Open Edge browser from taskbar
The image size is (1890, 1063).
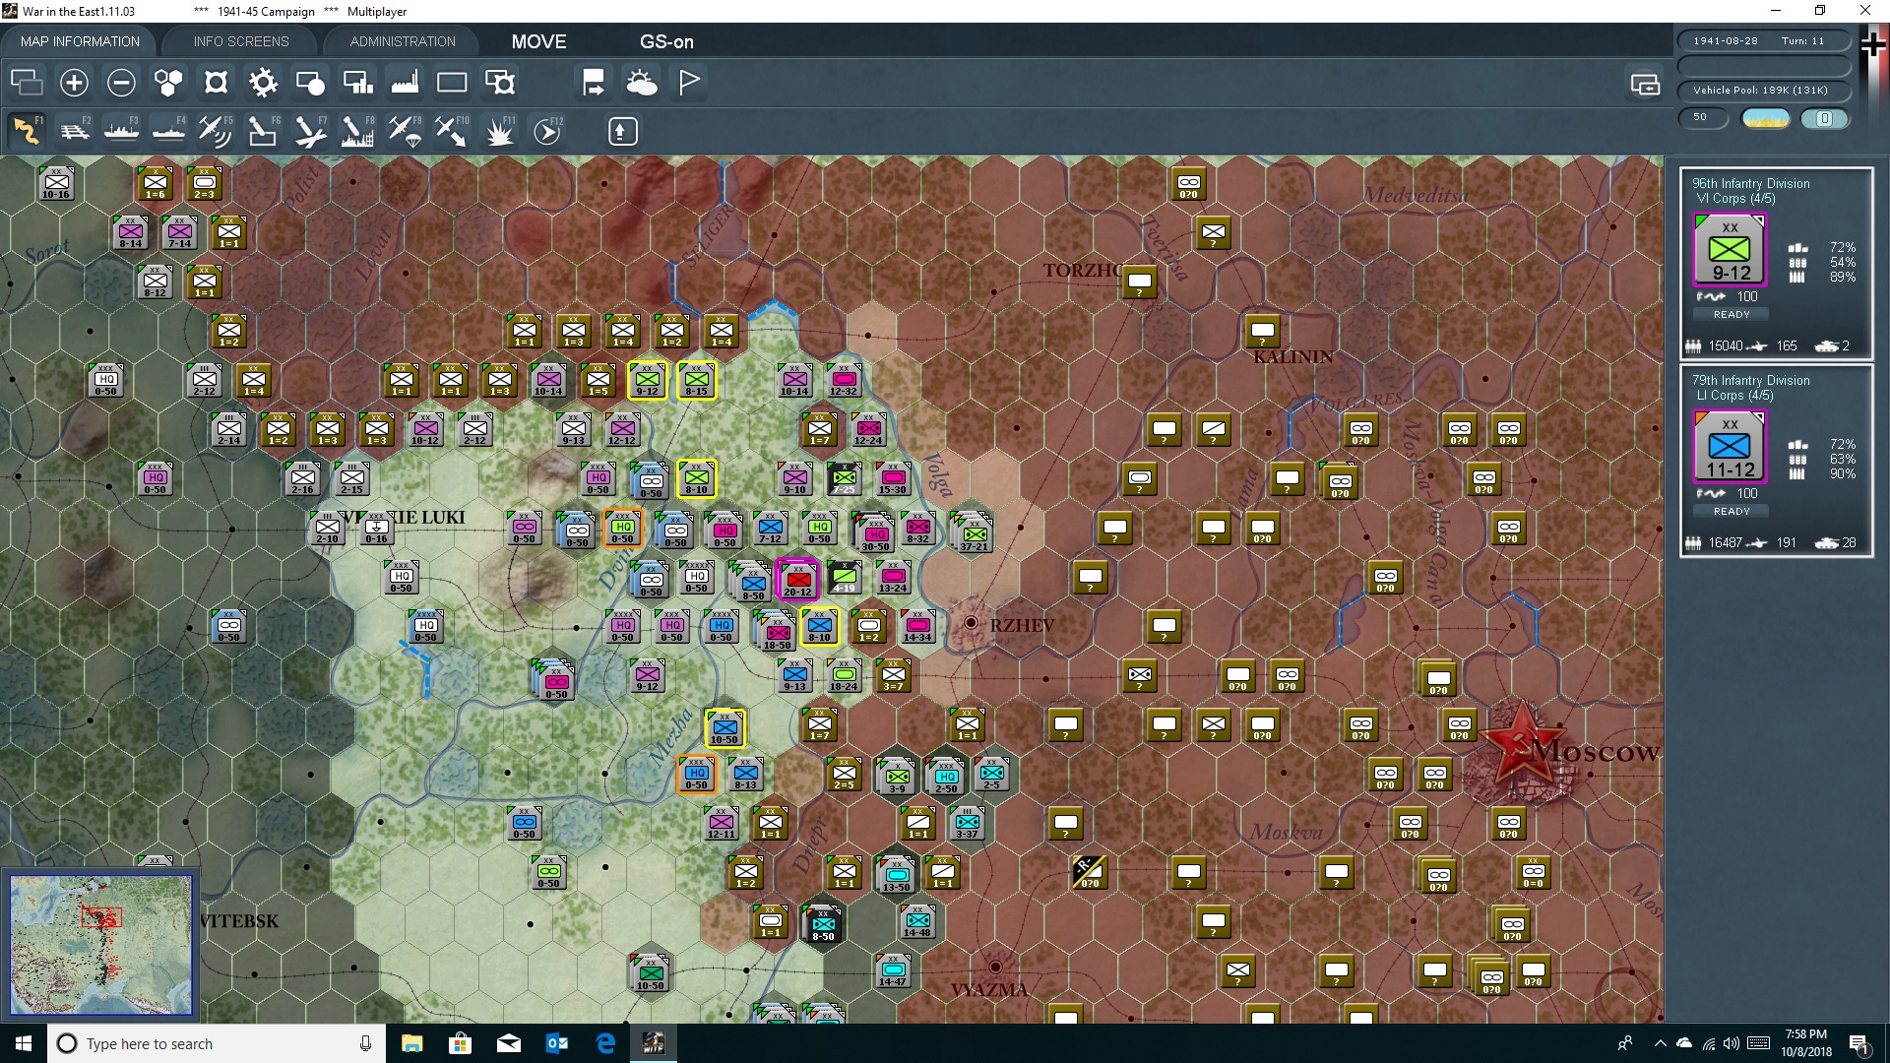605,1043
